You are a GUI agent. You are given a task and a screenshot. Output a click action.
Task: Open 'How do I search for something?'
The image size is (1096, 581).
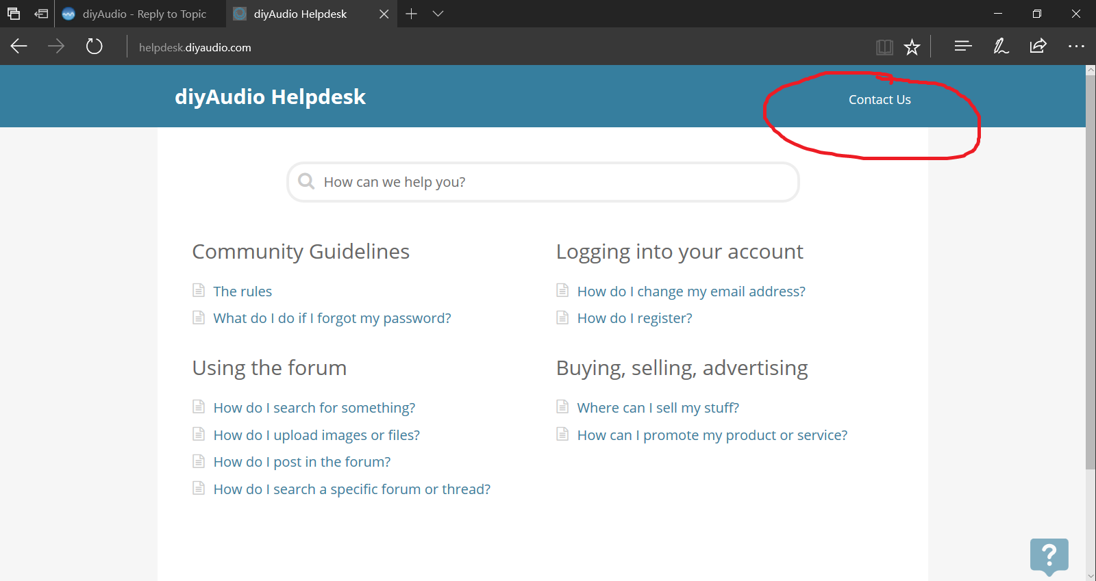[x=314, y=408]
